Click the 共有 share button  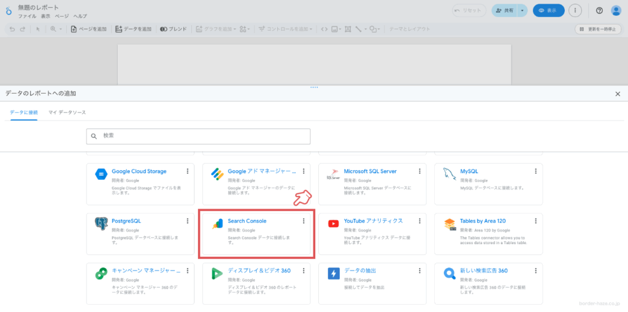(505, 11)
